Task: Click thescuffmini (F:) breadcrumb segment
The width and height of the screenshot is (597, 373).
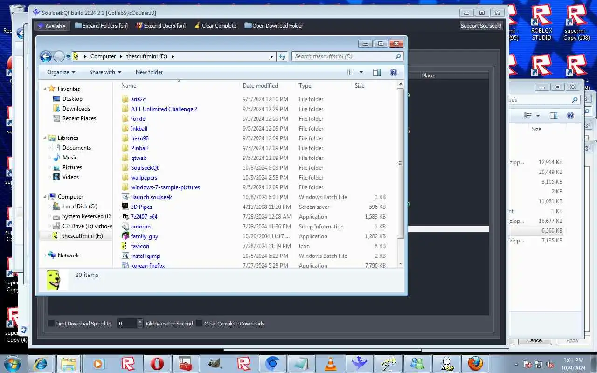Action: tap(146, 56)
